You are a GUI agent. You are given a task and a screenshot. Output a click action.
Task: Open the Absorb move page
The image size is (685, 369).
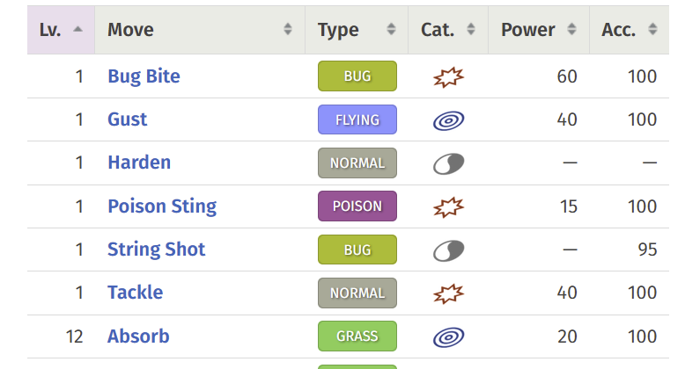(x=138, y=336)
